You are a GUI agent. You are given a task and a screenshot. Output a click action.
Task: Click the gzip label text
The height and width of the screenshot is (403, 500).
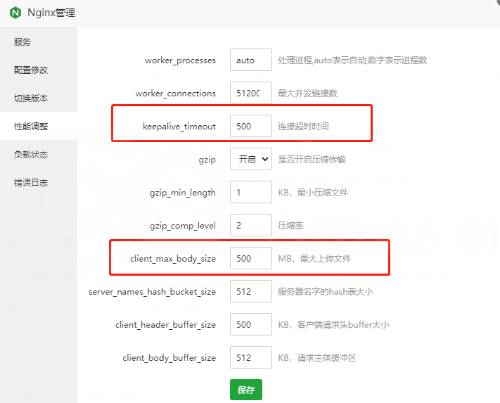(207, 160)
